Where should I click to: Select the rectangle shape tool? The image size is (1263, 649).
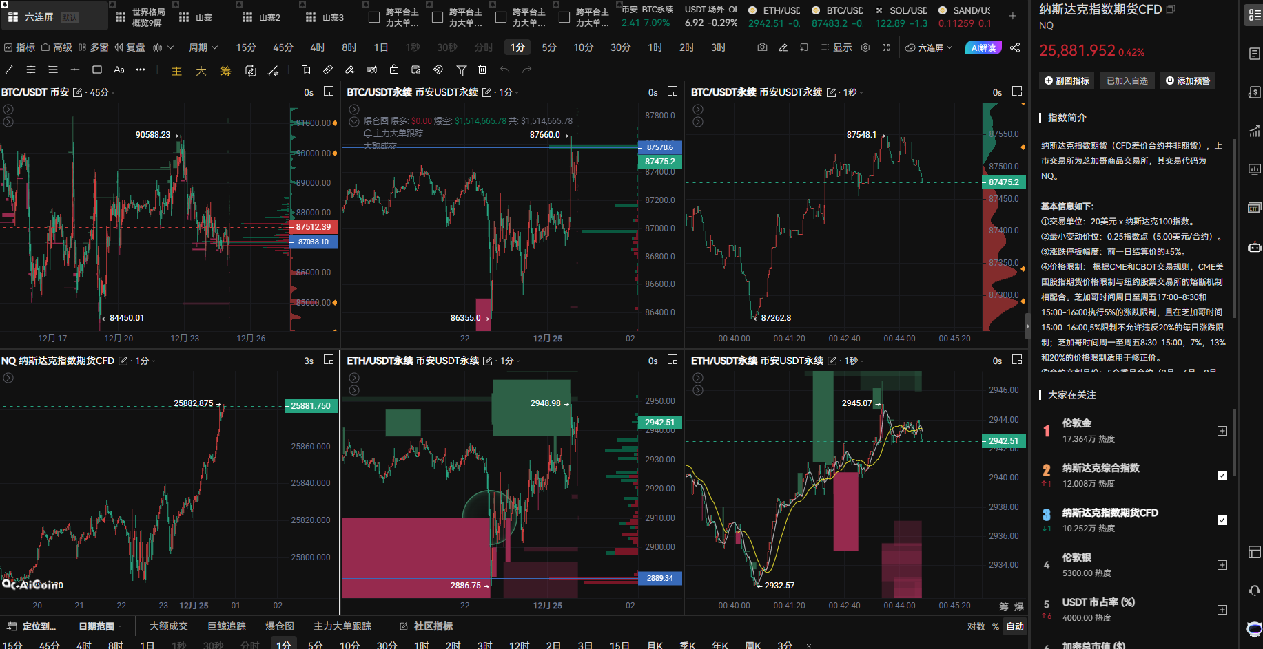97,70
